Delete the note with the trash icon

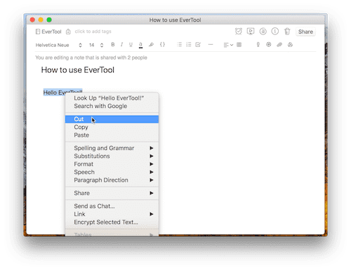coord(287,32)
